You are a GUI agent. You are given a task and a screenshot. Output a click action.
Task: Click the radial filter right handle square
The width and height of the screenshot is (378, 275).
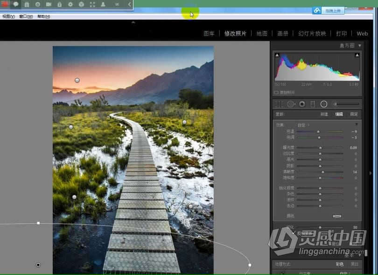[250, 265]
